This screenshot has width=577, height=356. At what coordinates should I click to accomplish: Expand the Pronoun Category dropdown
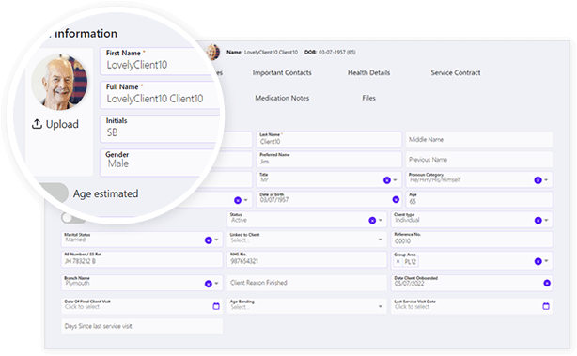pos(546,180)
